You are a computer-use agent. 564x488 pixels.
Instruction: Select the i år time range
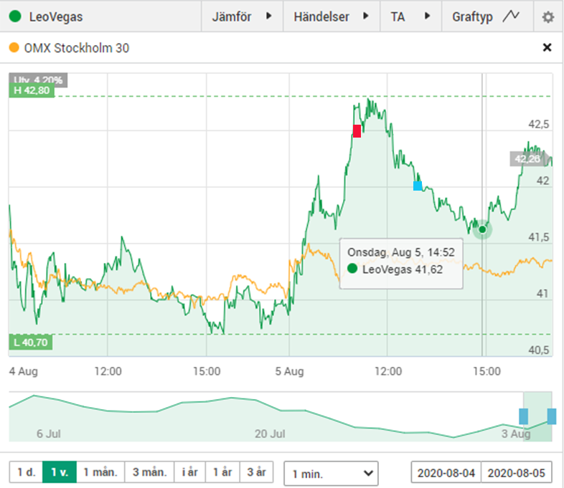point(189,472)
